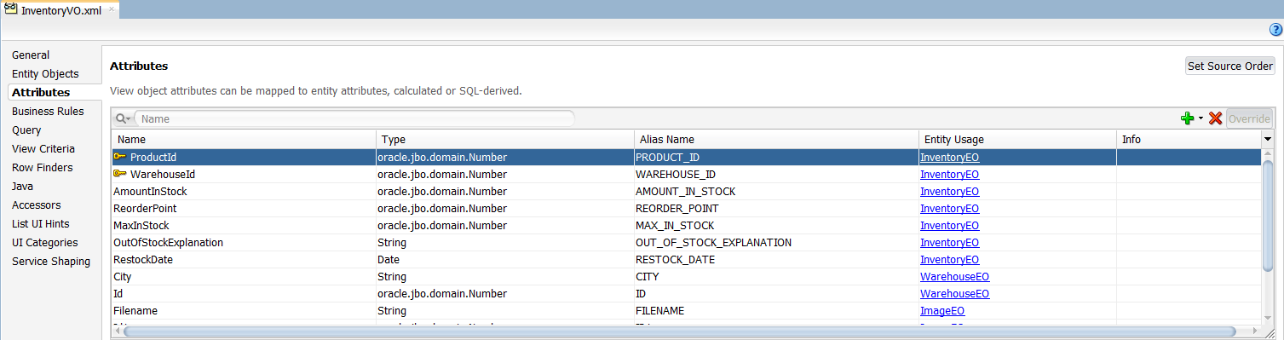Screen dimensions: 1284x340
Task: Click the key icon beside WarehouseId
Action: click(x=119, y=174)
